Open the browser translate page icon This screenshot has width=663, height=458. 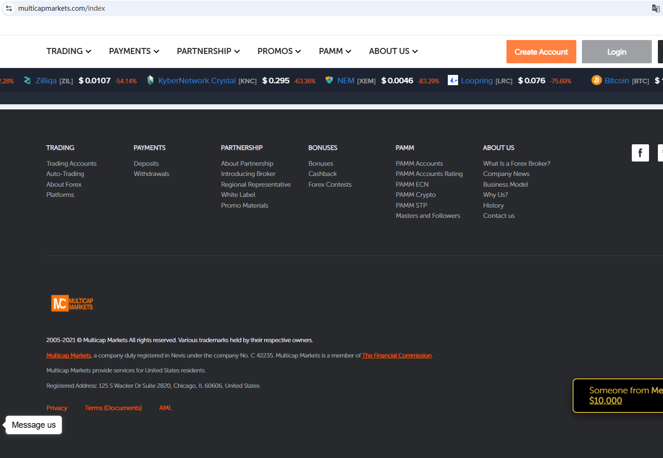click(656, 8)
